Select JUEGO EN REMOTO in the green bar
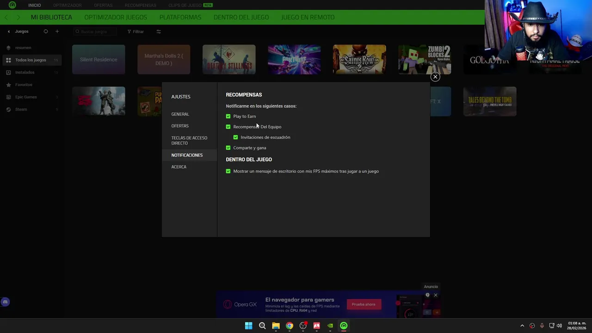This screenshot has height=333, width=592. pyautogui.click(x=308, y=17)
